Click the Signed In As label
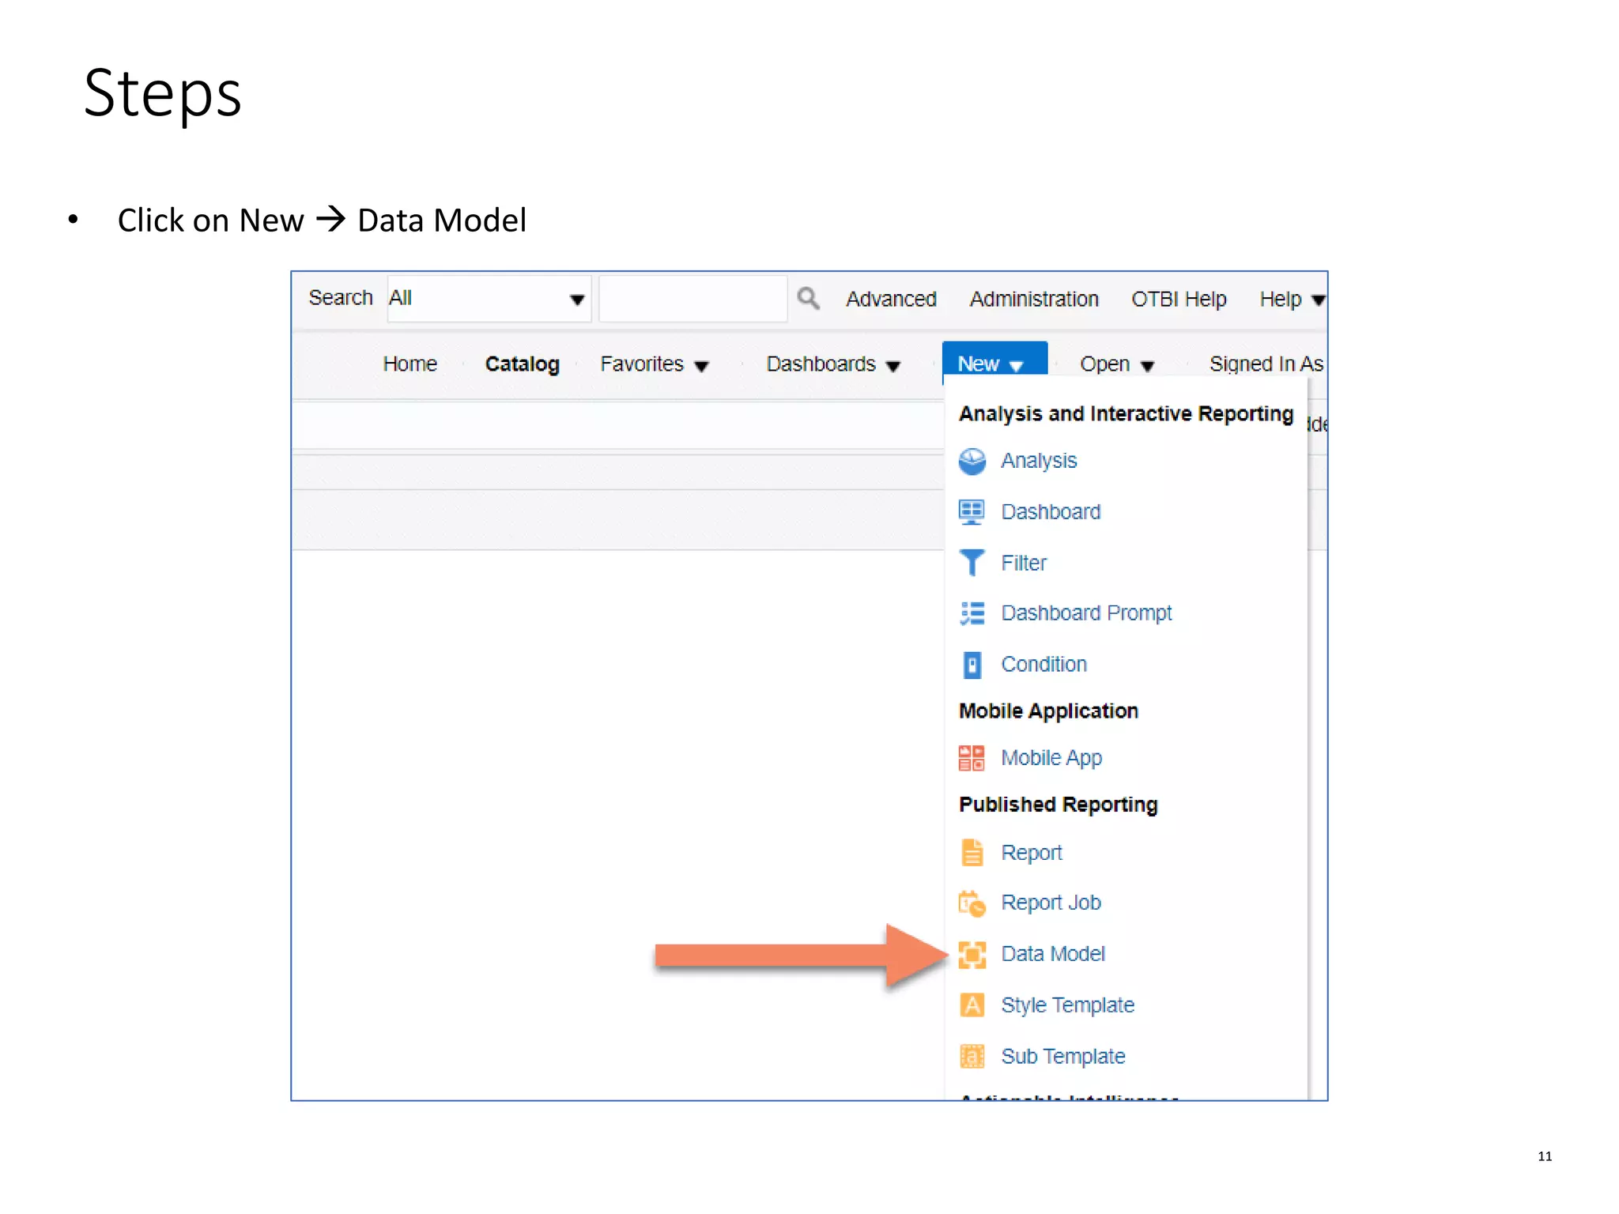Image resolution: width=1619 pixels, height=1214 pixels. pyautogui.click(x=1266, y=364)
